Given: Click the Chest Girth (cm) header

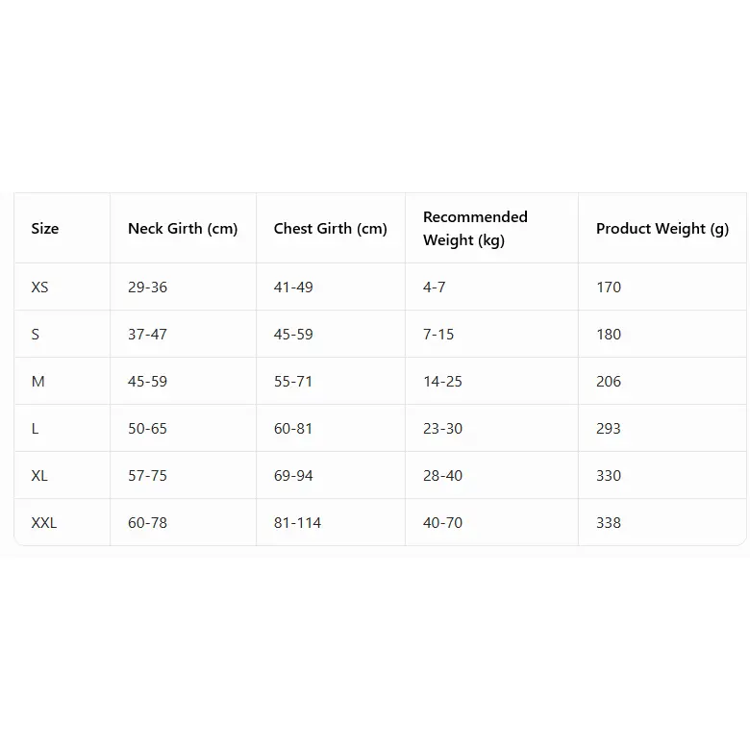Looking at the screenshot, I should pyautogui.click(x=330, y=229).
